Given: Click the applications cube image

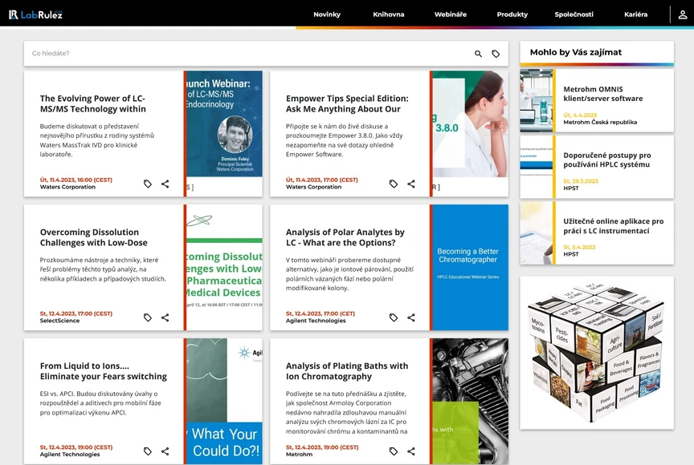Looking at the screenshot, I should (x=597, y=353).
